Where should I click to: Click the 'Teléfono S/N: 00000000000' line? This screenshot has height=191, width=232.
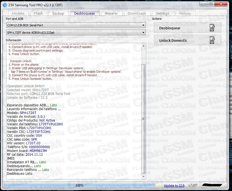(28, 147)
